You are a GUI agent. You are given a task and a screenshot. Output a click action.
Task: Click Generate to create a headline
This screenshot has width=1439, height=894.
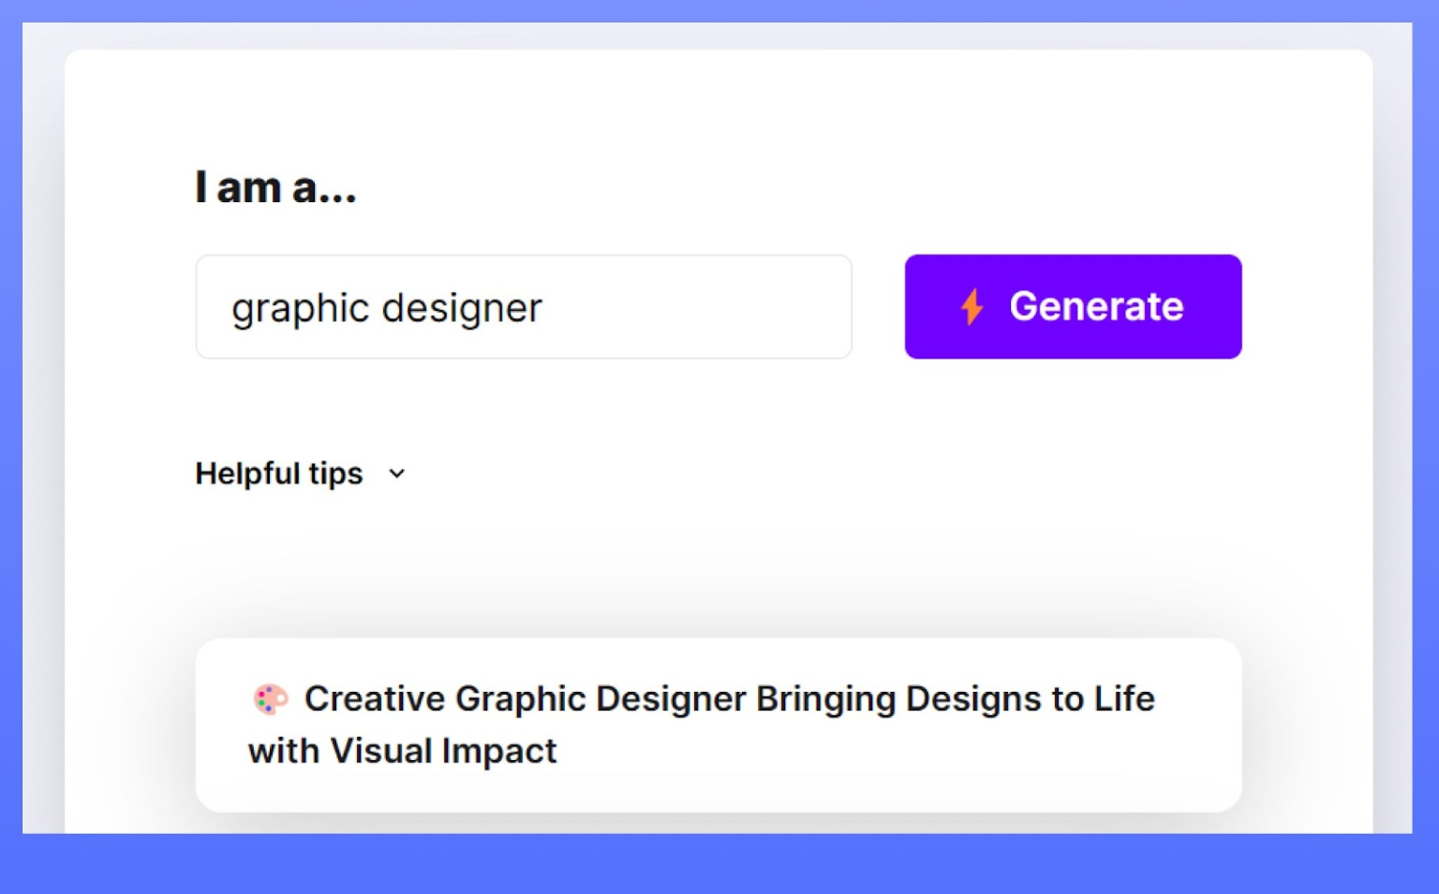pyautogui.click(x=1073, y=306)
